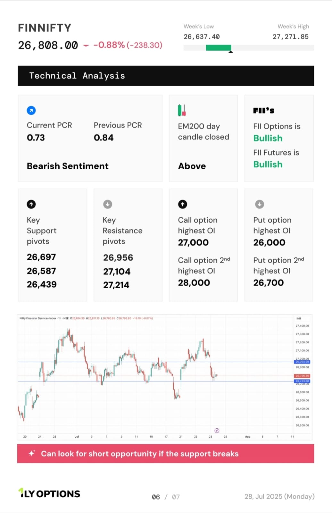Click the green week range slider bar
The image size is (332, 513).
click(218, 48)
